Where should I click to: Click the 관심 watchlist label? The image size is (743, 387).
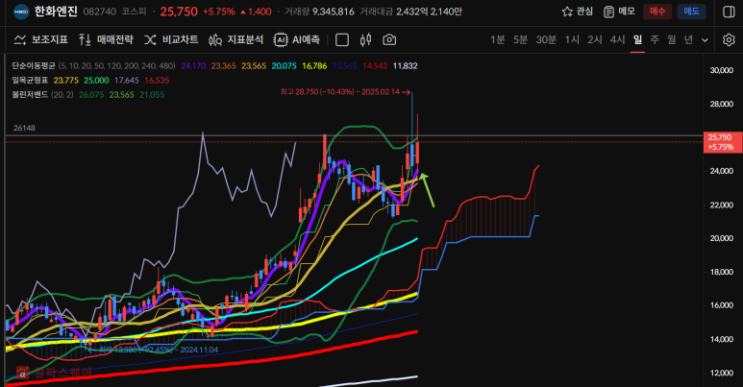(584, 12)
